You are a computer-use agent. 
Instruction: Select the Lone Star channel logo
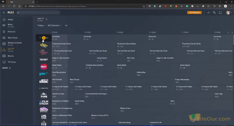pos(43,117)
